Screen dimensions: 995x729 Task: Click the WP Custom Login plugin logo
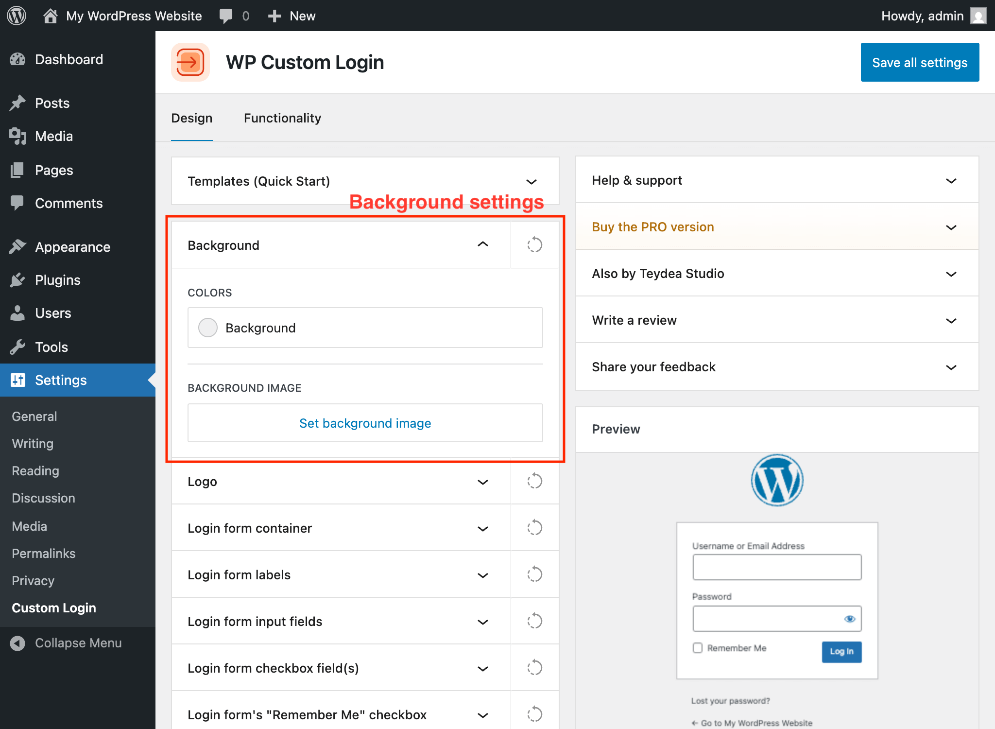[x=190, y=62]
